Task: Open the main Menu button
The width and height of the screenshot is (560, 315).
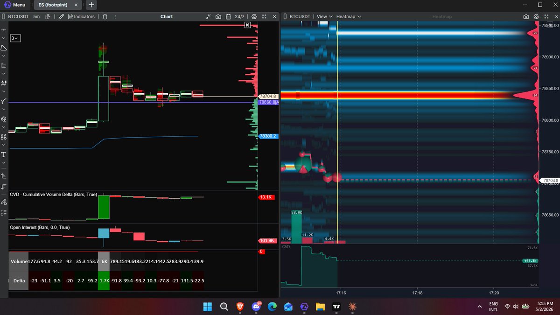Action: point(15,5)
